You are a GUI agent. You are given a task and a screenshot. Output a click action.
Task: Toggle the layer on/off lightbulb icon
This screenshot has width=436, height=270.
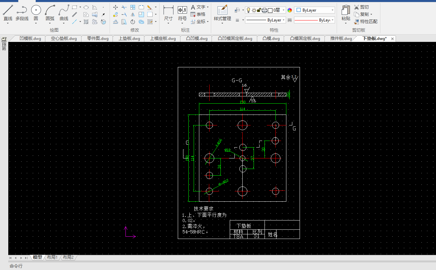[248, 10]
